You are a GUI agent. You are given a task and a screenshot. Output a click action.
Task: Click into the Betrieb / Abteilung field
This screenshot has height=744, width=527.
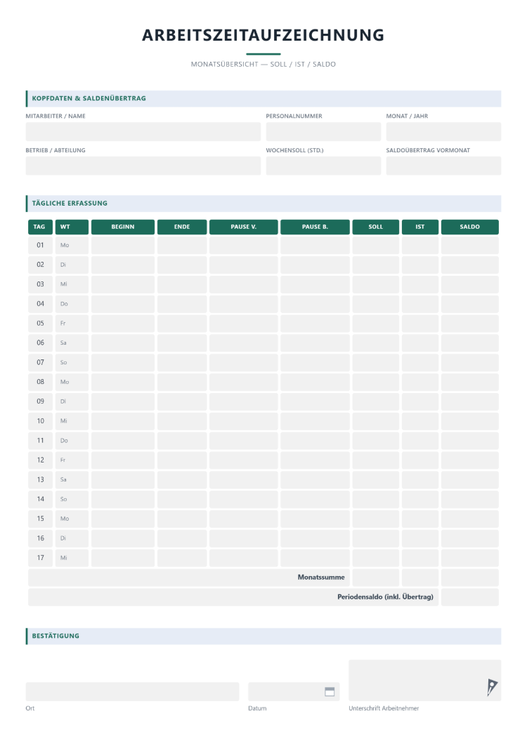tap(143, 166)
